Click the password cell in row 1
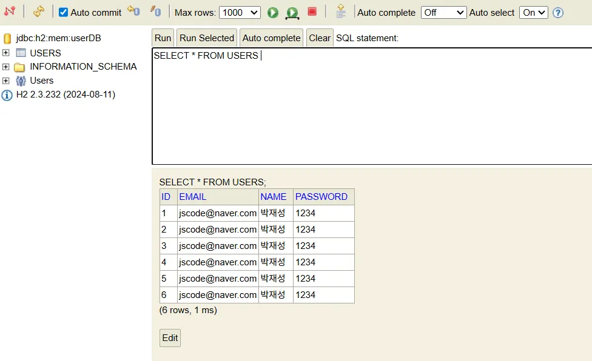 [x=323, y=213]
